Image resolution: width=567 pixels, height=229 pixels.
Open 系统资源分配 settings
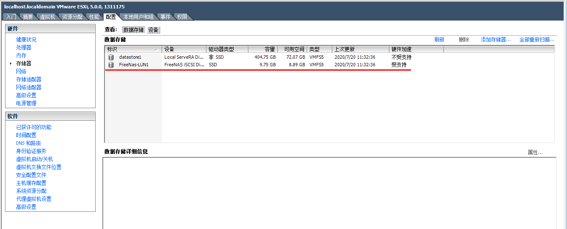pos(31,191)
